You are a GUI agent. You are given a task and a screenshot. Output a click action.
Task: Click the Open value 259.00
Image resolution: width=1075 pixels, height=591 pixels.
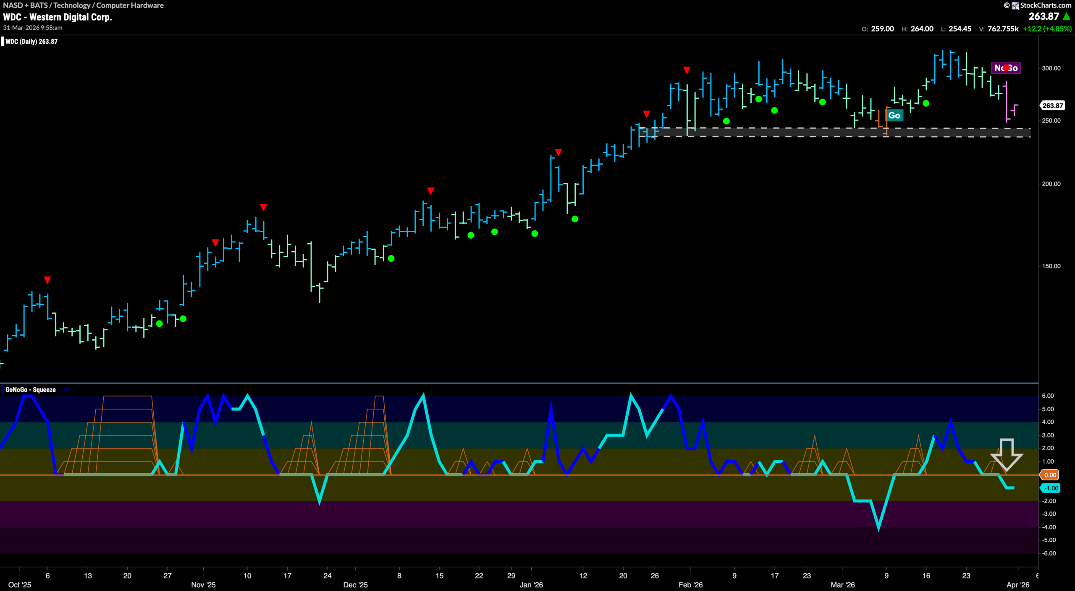coord(882,29)
